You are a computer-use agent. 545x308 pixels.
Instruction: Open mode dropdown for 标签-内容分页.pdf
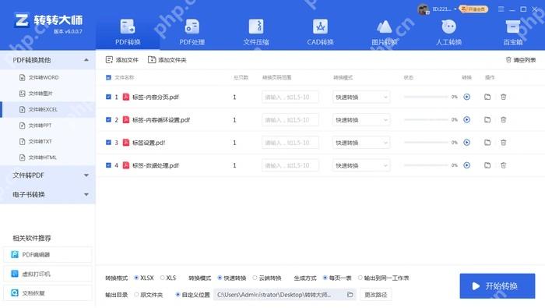click(x=361, y=97)
